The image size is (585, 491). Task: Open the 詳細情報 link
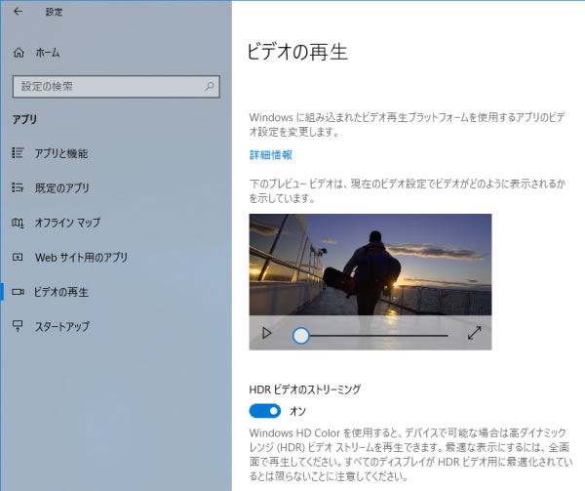270,154
